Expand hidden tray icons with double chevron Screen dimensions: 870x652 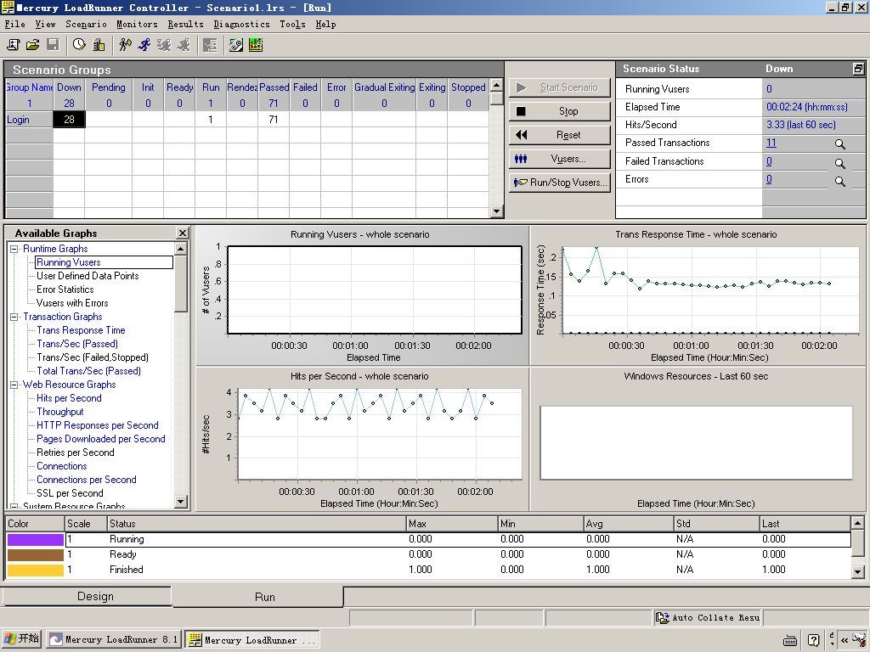coord(845,640)
